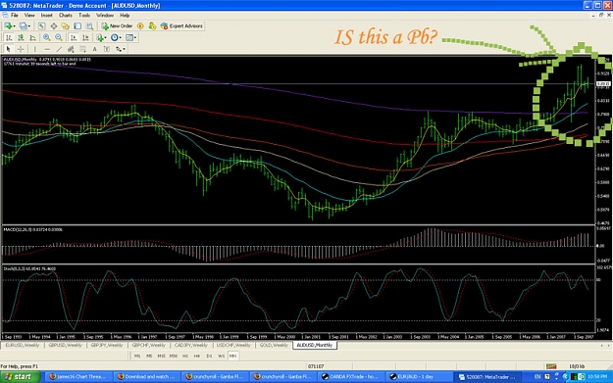
Task: Click the Windows start button
Action: (x=20, y=377)
